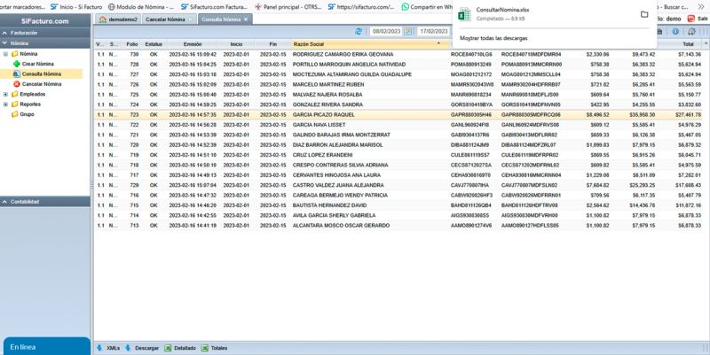This screenshot has height=355, width=710.
Task: Click the Descargar button label
Action: (146, 348)
